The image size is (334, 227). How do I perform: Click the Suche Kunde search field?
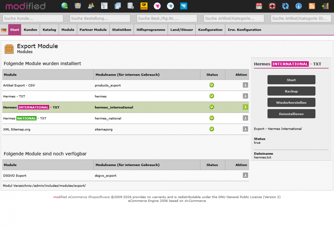pyautogui.click(x=33, y=18)
